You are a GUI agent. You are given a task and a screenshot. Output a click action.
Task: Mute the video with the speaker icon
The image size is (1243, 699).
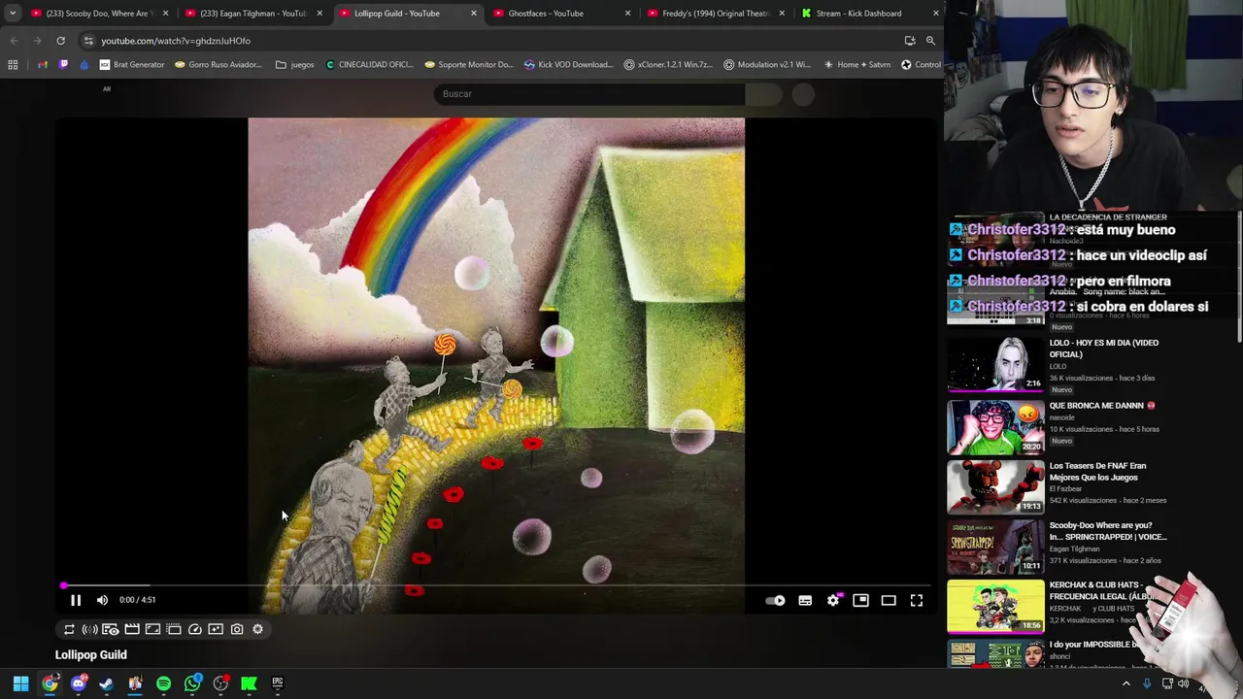(102, 600)
